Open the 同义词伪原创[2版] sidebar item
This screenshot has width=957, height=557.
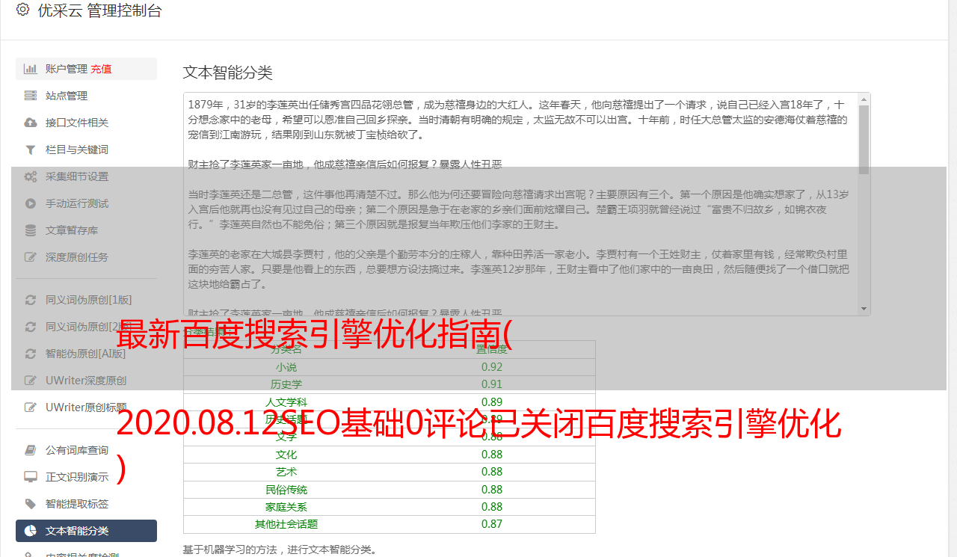(x=86, y=327)
